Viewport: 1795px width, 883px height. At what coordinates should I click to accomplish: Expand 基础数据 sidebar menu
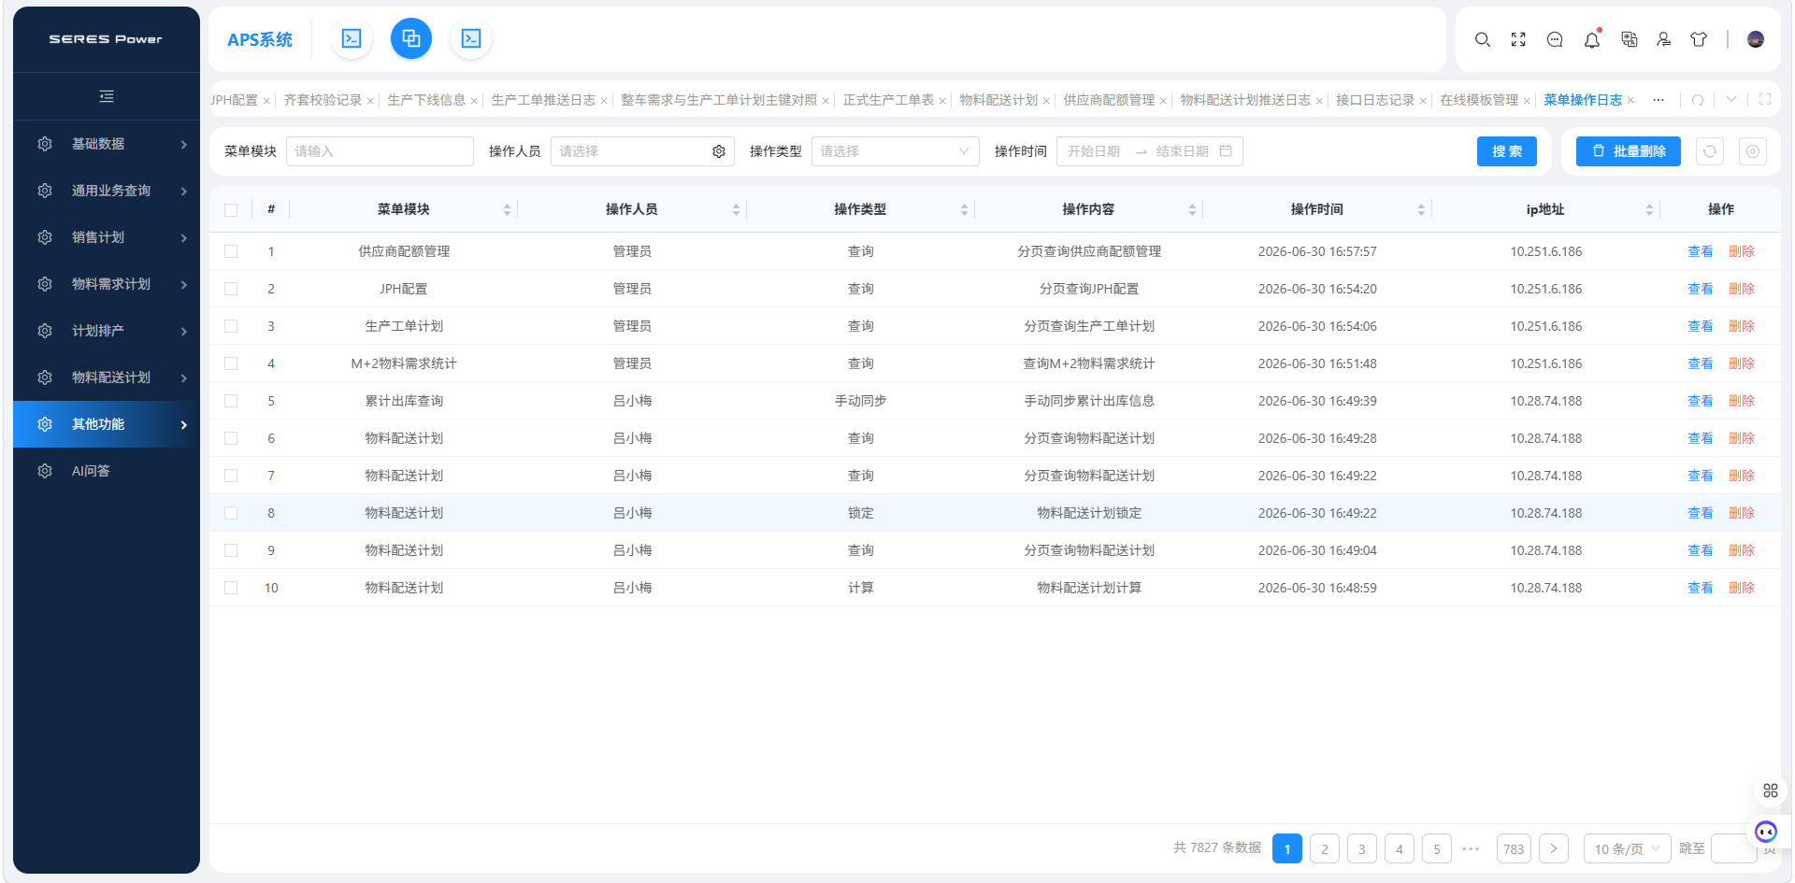pyautogui.click(x=107, y=144)
